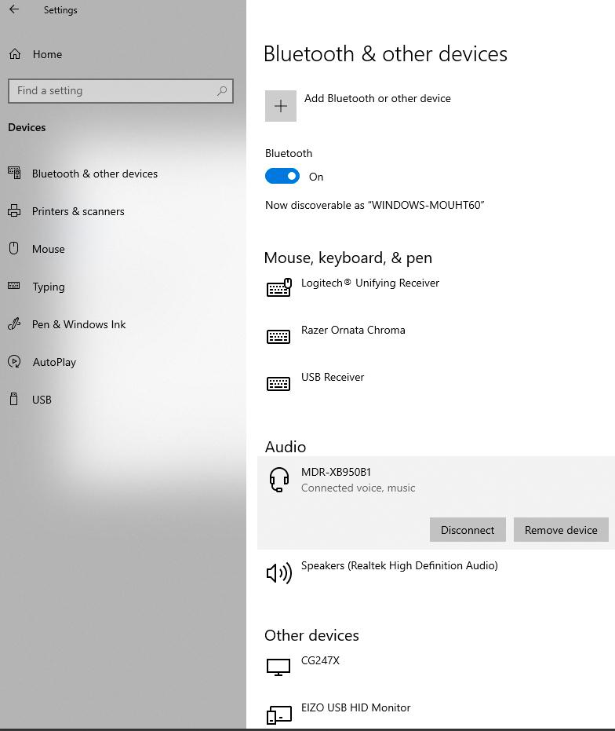The image size is (615, 731).
Task: Click the plus icon to add device
Action: [281, 106]
